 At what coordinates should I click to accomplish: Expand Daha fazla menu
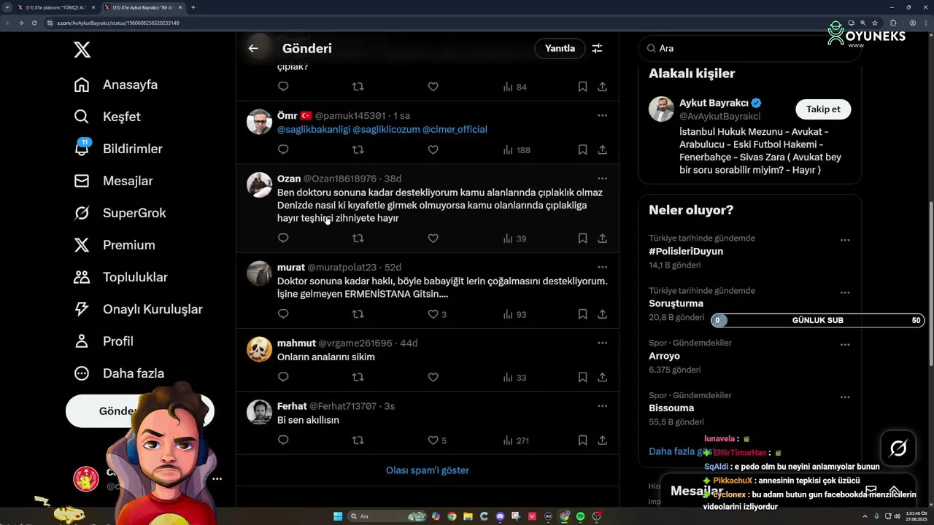pyautogui.click(x=119, y=373)
